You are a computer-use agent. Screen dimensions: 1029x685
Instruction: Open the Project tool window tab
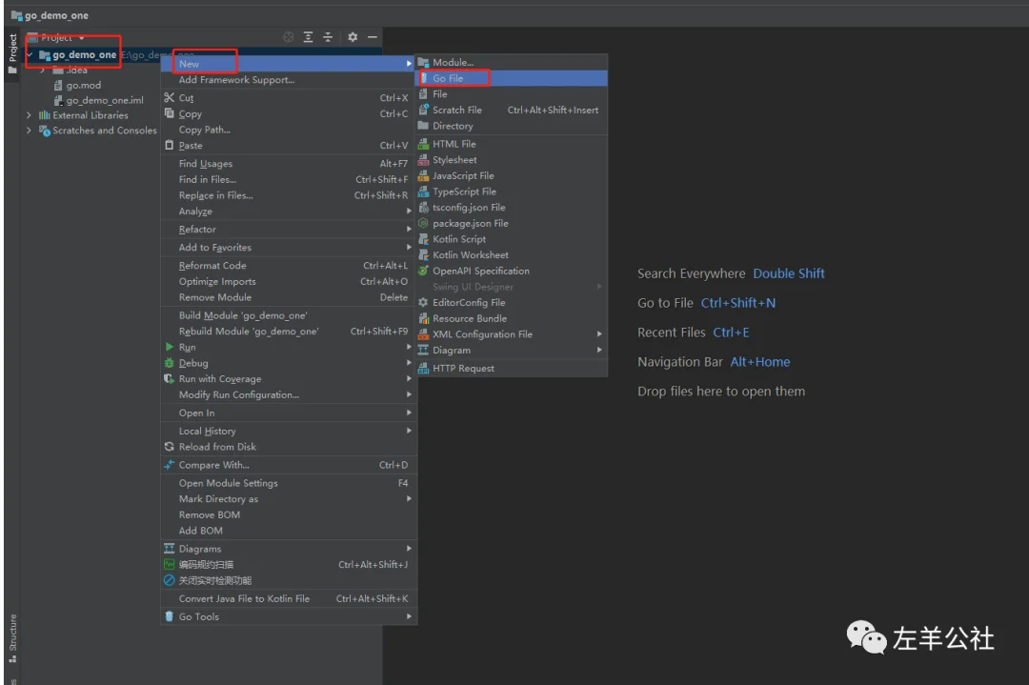12,54
